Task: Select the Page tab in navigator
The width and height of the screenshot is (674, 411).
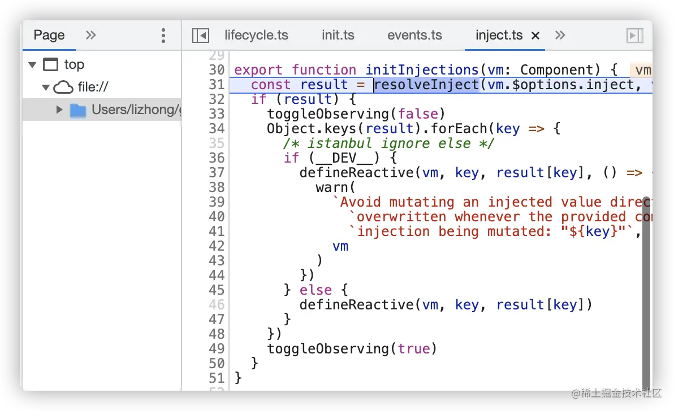Action: pyautogui.click(x=49, y=35)
